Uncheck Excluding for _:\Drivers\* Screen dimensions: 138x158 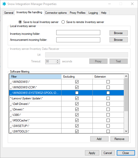[77, 109]
